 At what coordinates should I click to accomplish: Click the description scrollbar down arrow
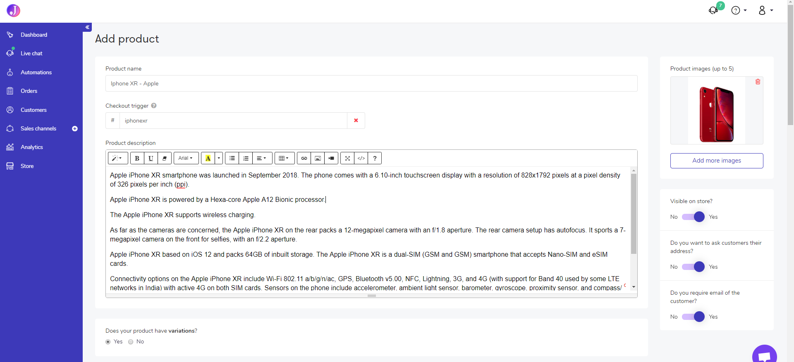pos(634,287)
